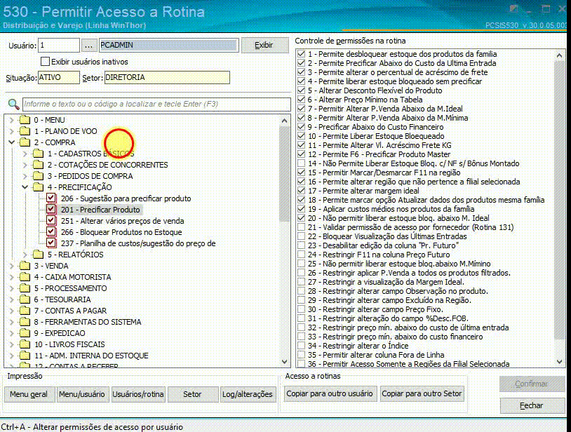571x432 pixels.
Task: Click the Log/alterações button
Action: pos(248,394)
